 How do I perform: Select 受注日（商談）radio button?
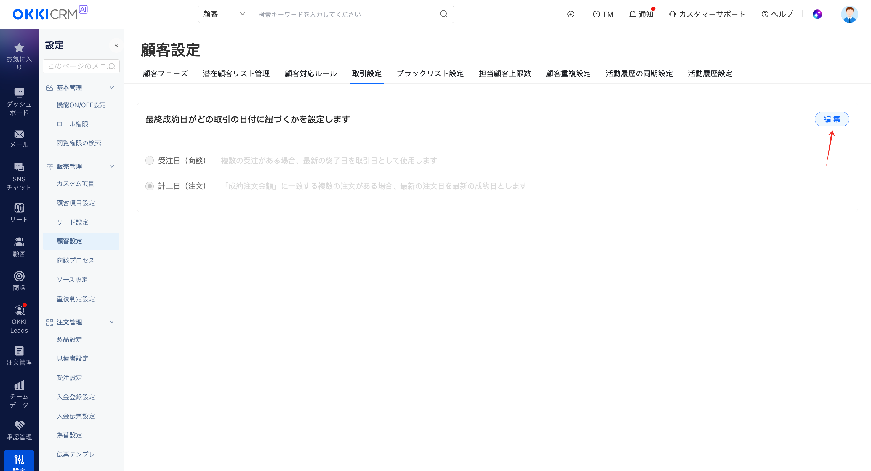tap(149, 161)
